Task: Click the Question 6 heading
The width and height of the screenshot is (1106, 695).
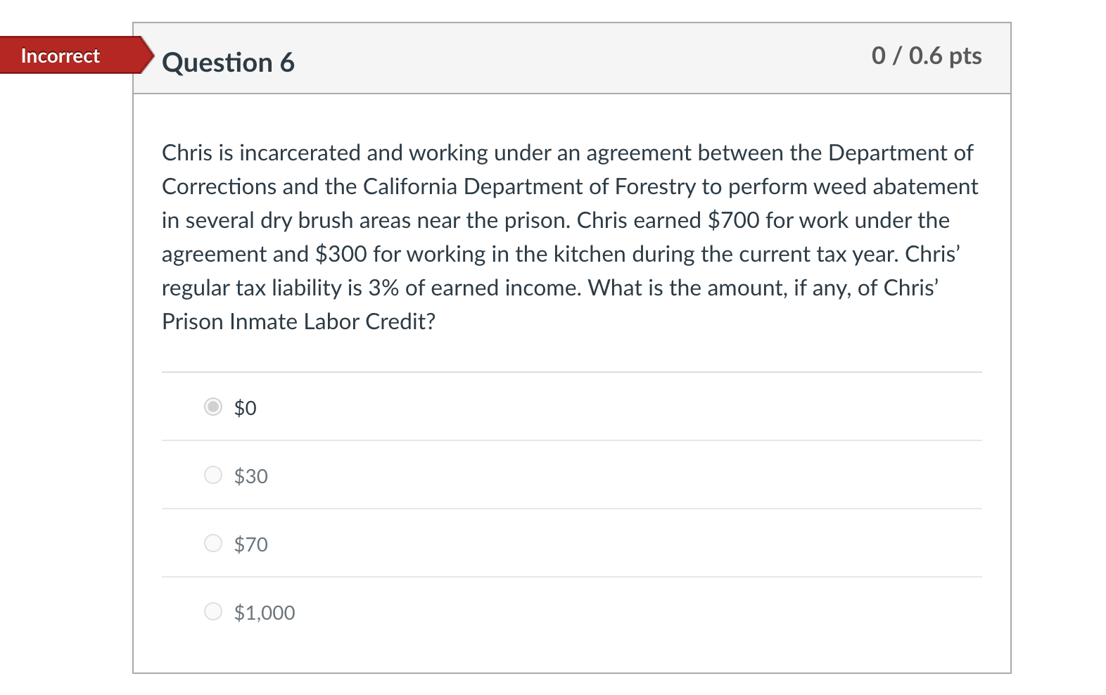Action: pyautogui.click(x=228, y=63)
